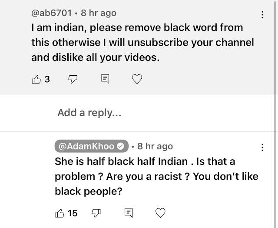Like the comment by @ab6701

[x=36, y=79]
